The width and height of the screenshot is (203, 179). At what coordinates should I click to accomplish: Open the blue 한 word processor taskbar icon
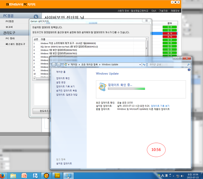pyautogui.click(x=35, y=176)
